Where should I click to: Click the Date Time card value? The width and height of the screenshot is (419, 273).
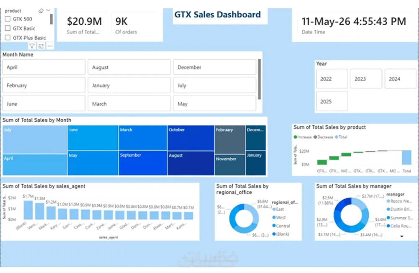pos(354,21)
